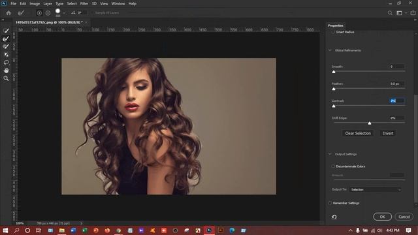Click the Smooth slider handle

click(x=334, y=72)
